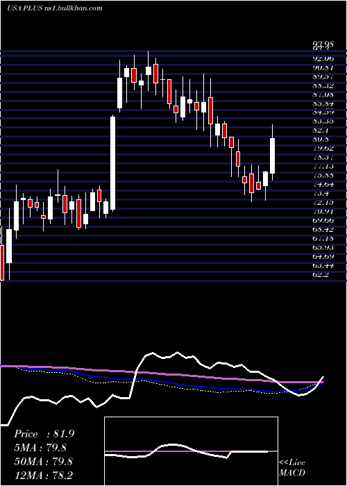Click the 68.42 price axis label
347x486 pixels.
click(x=323, y=230)
